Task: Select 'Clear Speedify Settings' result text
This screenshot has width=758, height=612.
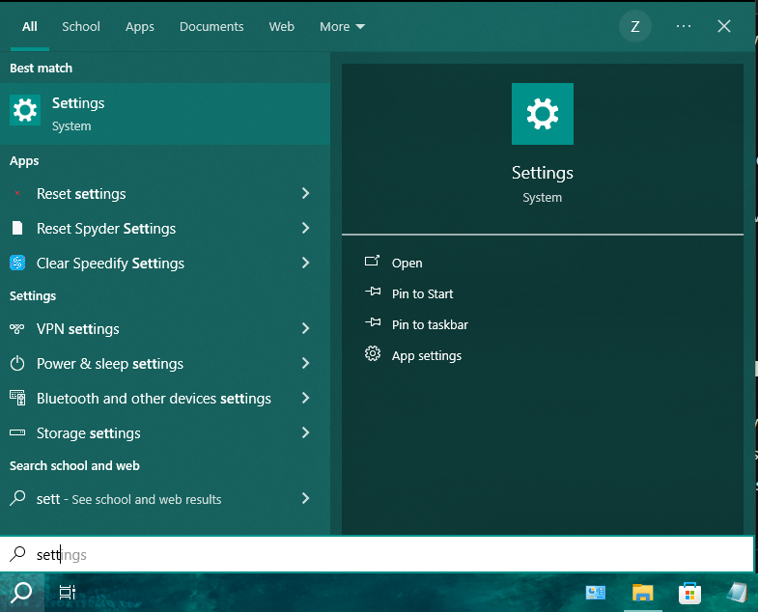Action: coord(110,264)
